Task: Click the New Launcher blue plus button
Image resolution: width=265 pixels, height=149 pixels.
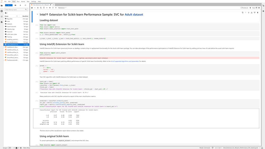Action: 8,5
